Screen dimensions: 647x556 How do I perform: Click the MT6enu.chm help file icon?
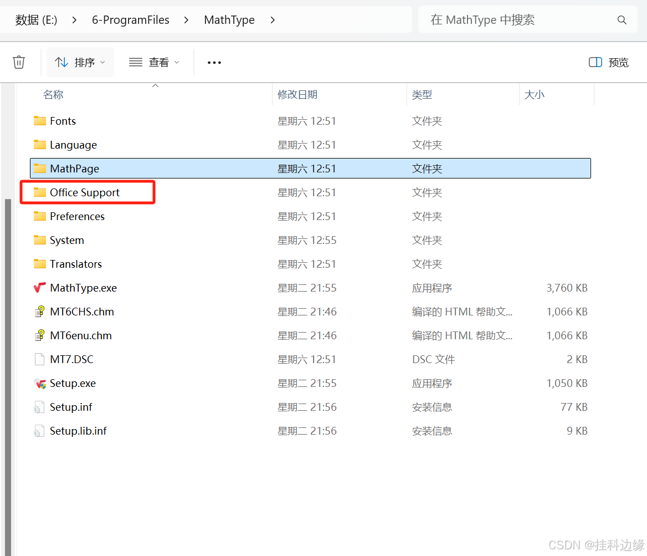click(x=40, y=335)
